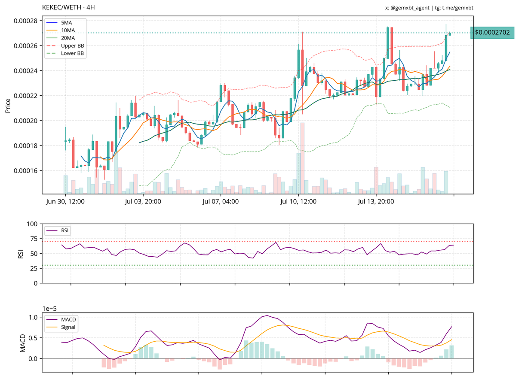Select the Lower BB legend entry
The image size is (516, 379).
coord(65,54)
